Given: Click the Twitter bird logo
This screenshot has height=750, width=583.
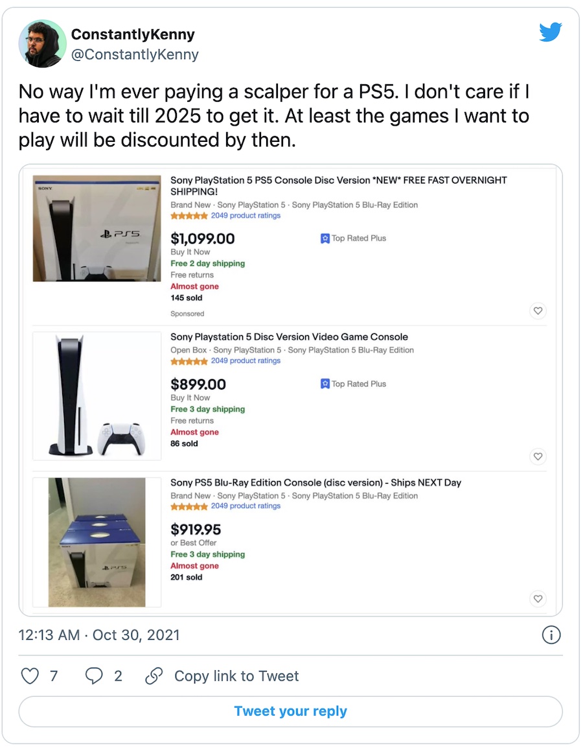Looking at the screenshot, I should tap(551, 32).
